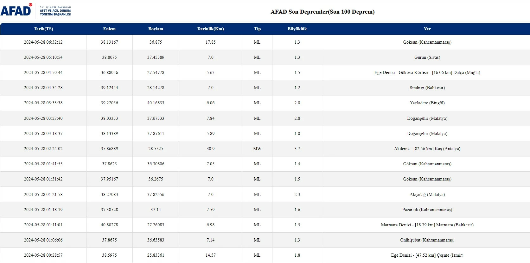
Task: Click longitude value 25.83361
Action: point(156,255)
